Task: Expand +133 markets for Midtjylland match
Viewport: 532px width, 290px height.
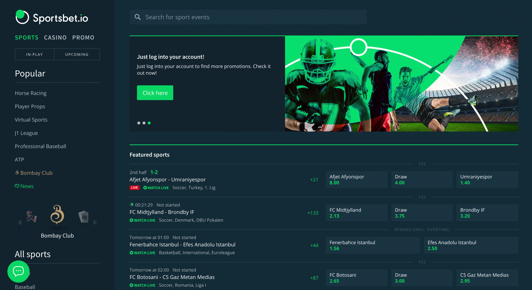Action: click(x=313, y=213)
